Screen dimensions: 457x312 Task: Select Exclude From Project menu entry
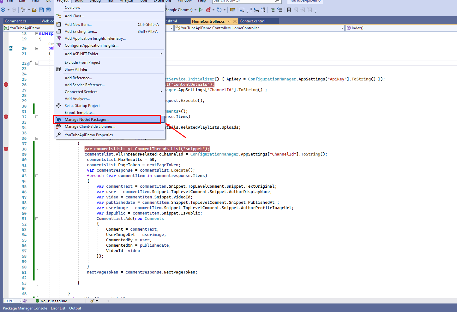110,62
